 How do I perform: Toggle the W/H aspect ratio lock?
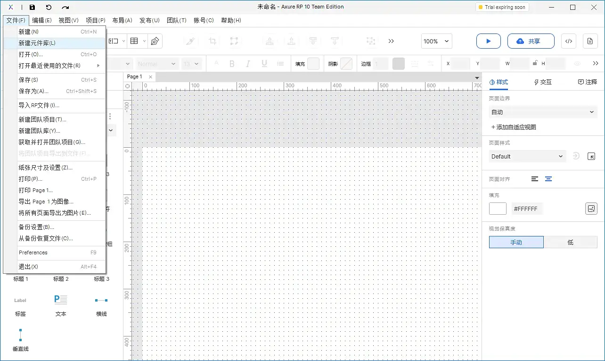click(534, 62)
